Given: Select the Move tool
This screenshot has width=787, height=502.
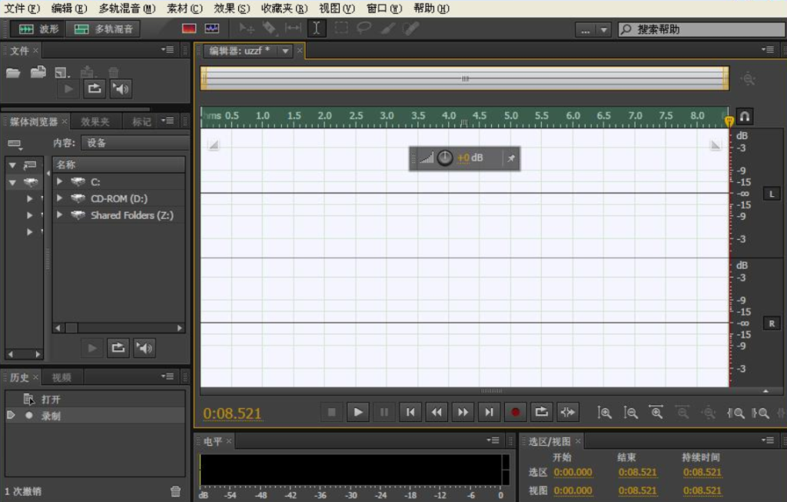Looking at the screenshot, I should 246,28.
